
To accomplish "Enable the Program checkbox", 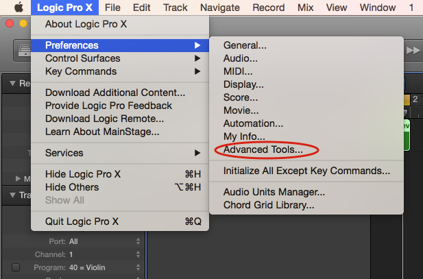I will [x=16, y=267].
